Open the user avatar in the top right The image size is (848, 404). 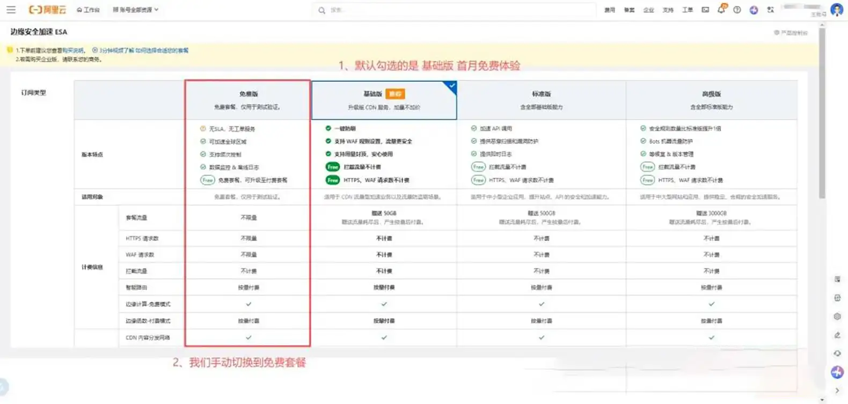(836, 10)
